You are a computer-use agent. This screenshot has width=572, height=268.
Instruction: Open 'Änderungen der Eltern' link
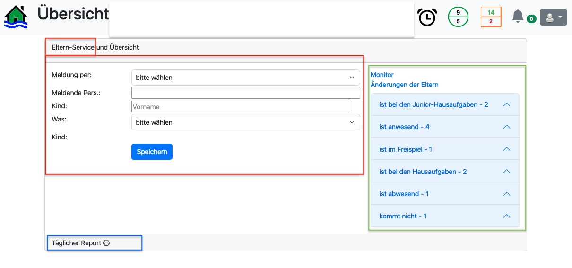coord(404,85)
